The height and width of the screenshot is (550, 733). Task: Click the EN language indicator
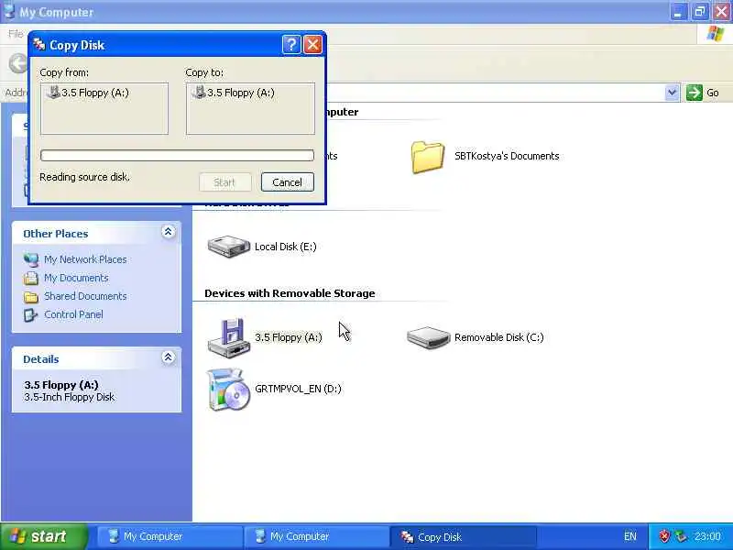[630, 536]
